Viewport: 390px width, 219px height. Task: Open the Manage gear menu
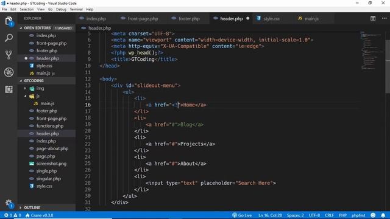(9, 203)
